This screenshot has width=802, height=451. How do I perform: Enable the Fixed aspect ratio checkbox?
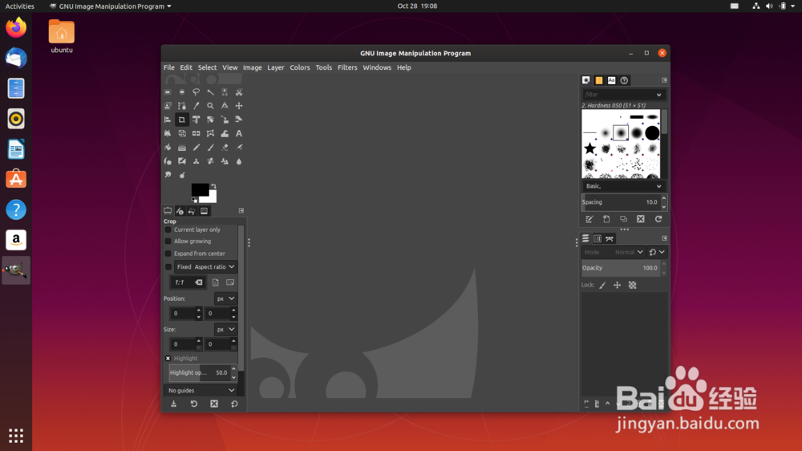point(168,266)
